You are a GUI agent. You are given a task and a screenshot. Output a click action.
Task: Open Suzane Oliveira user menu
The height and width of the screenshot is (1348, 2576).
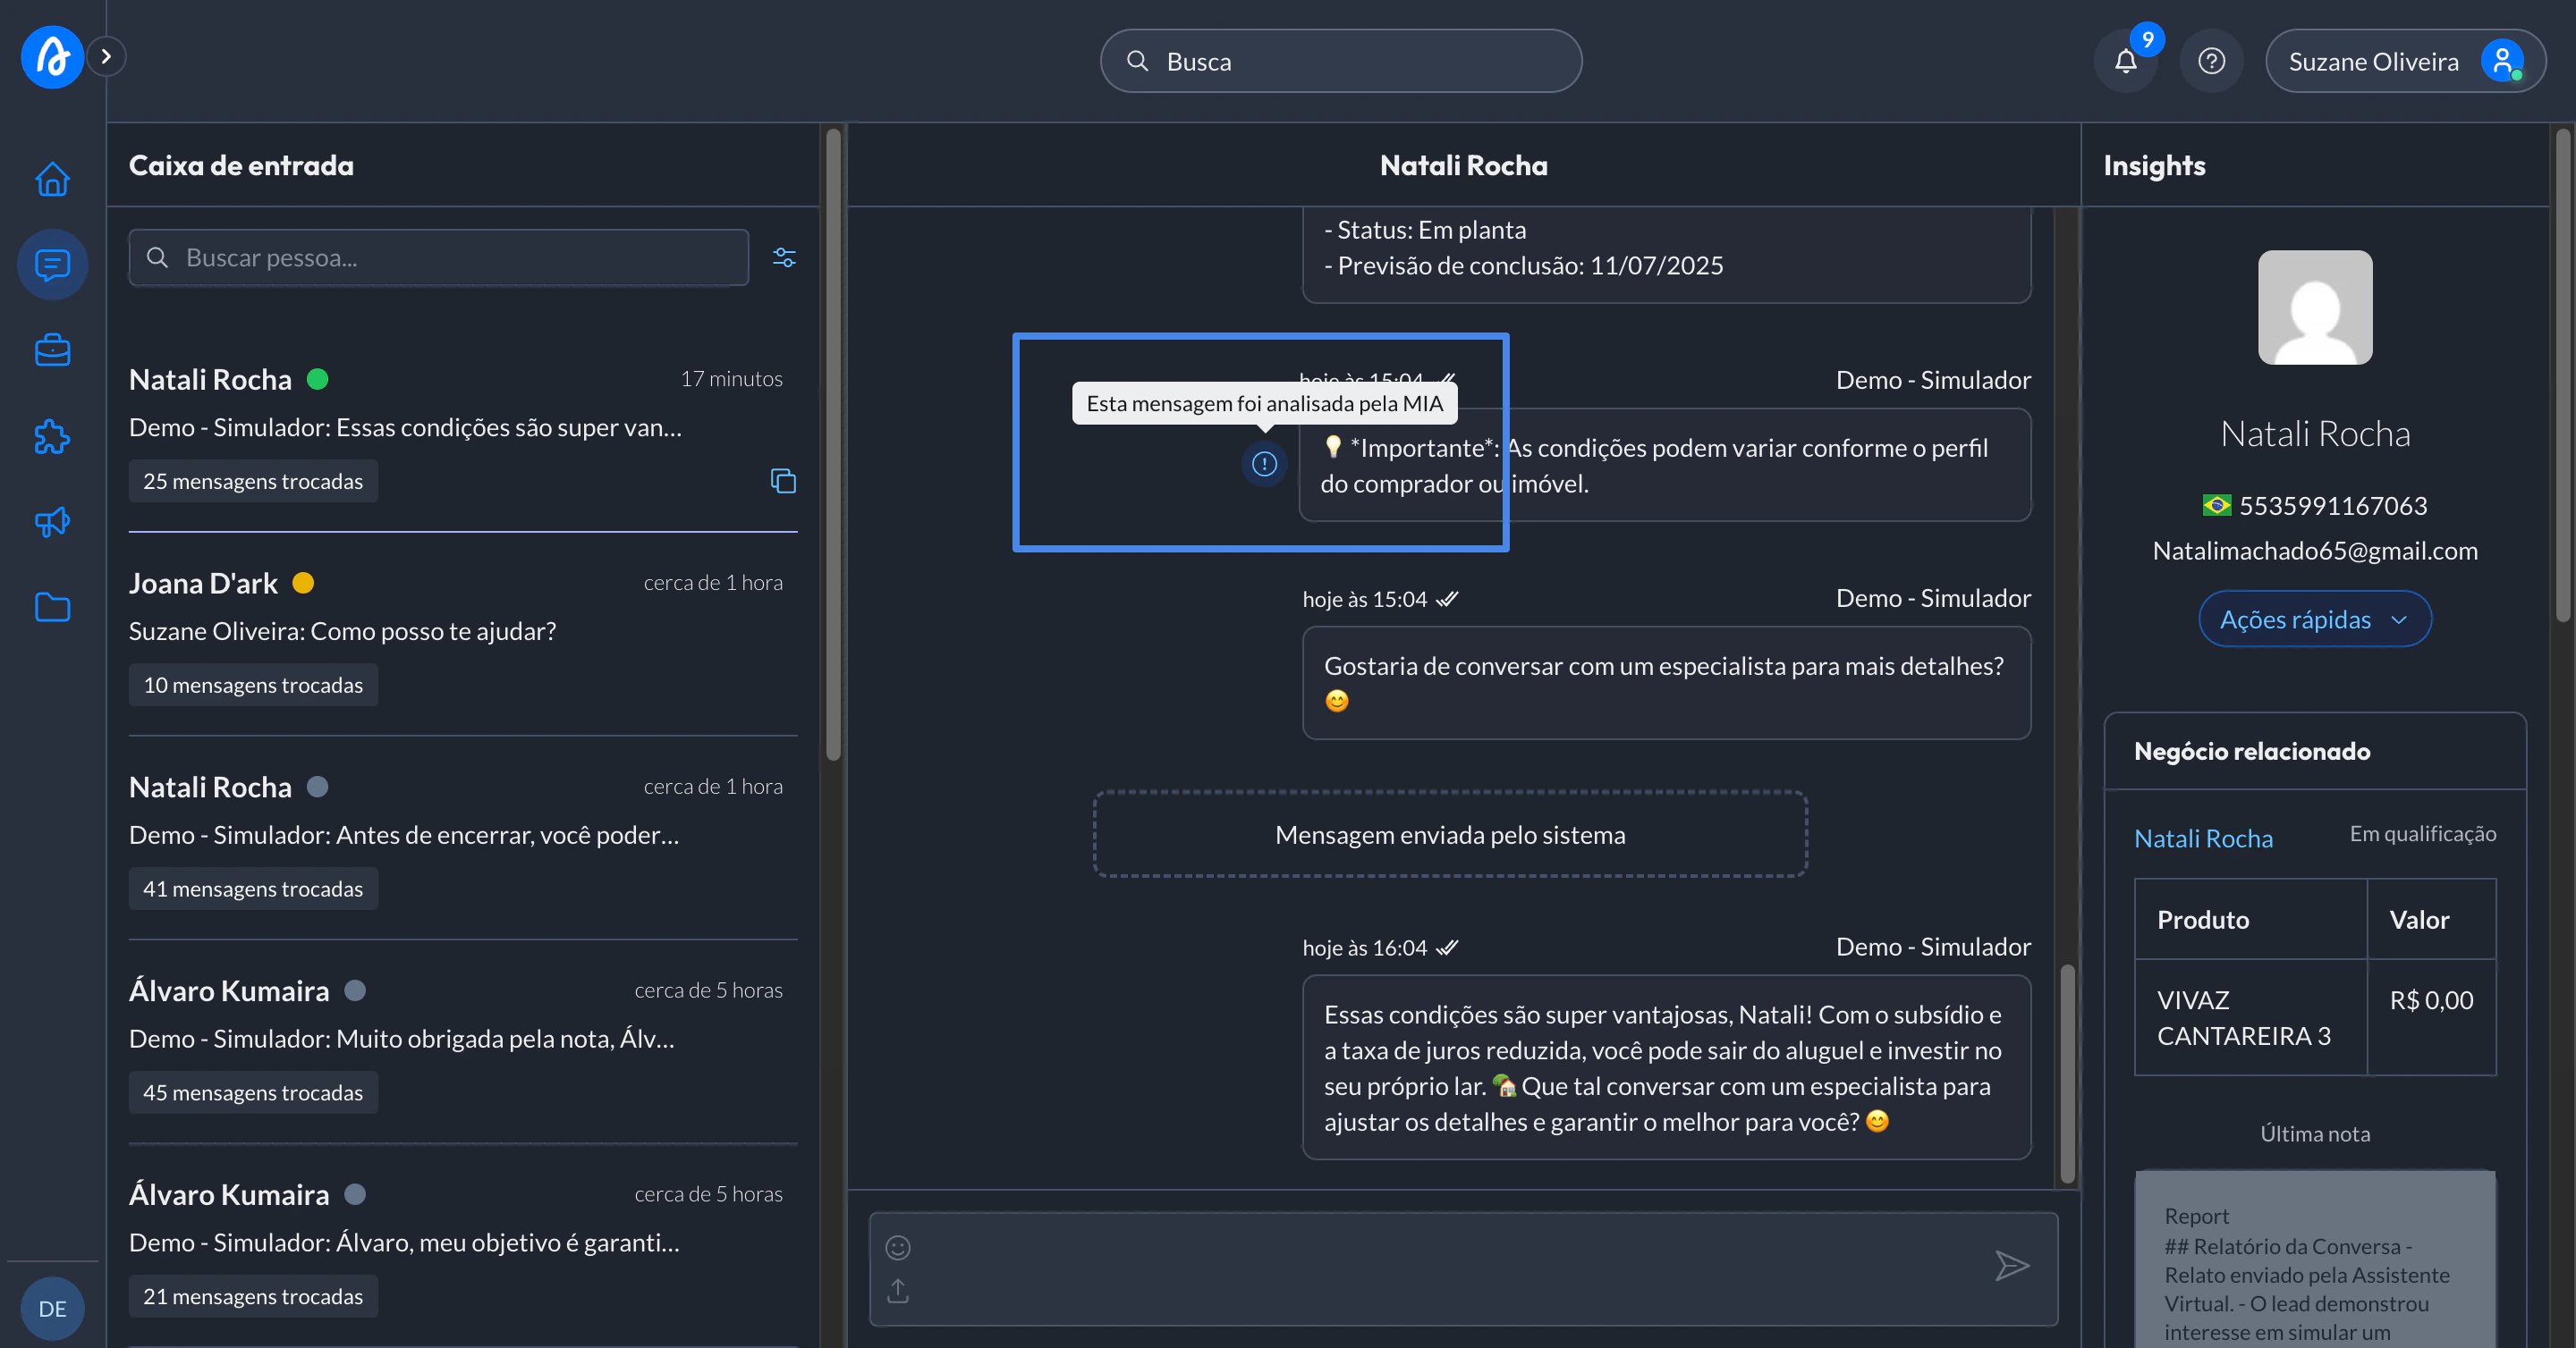coord(2405,62)
